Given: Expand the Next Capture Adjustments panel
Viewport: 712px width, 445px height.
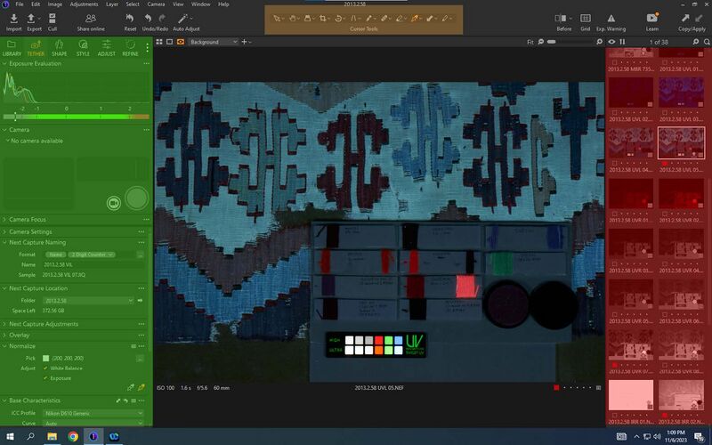Looking at the screenshot, I should (4, 324).
